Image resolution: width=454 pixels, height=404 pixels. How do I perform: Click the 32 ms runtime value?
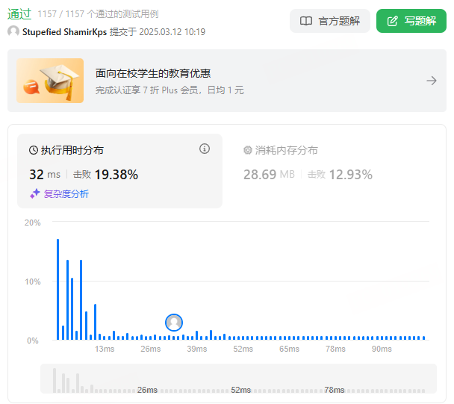[45, 174]
